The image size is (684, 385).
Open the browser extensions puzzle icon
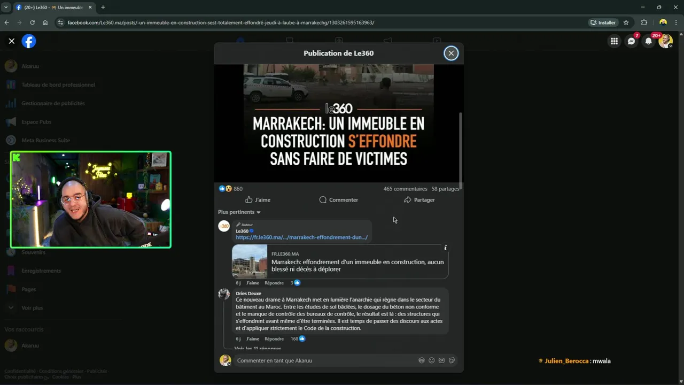coord(644,22)
